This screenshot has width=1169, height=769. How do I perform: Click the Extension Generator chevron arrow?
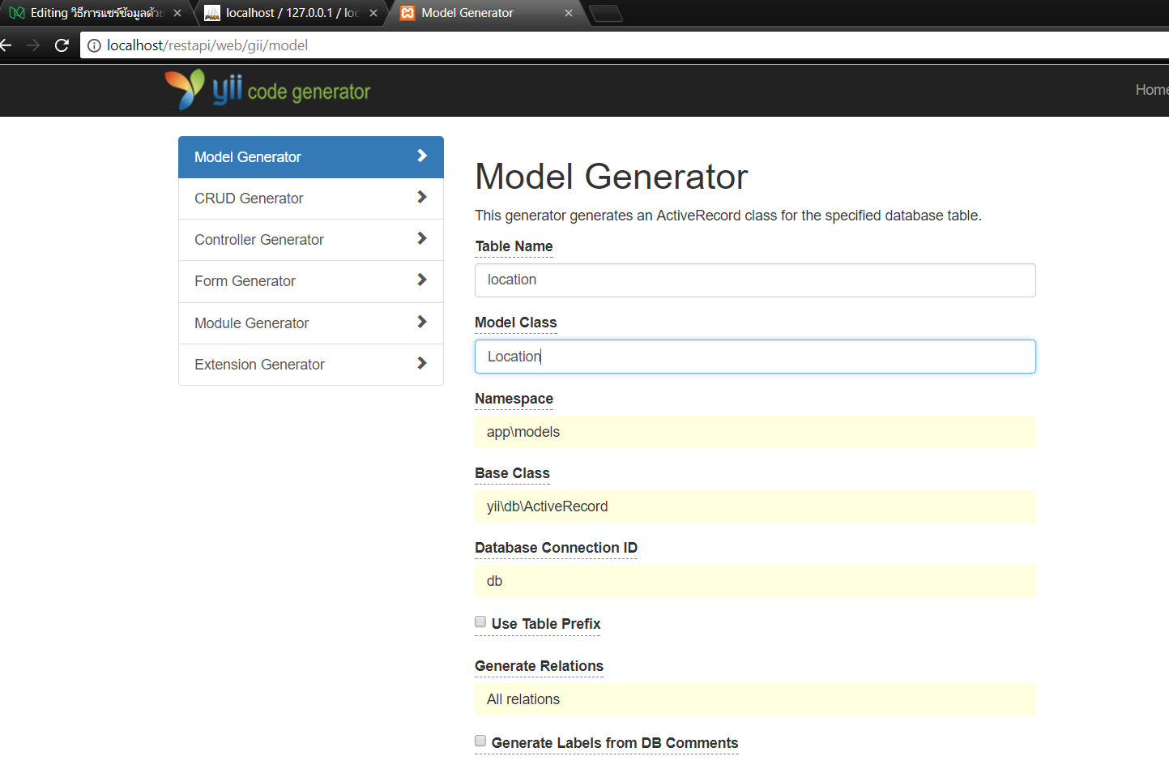pos(421,363)
